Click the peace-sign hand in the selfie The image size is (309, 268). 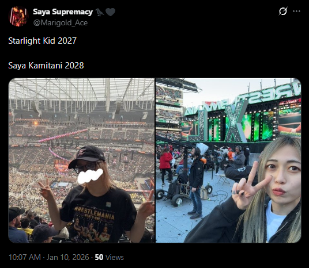tap(250, 187)
